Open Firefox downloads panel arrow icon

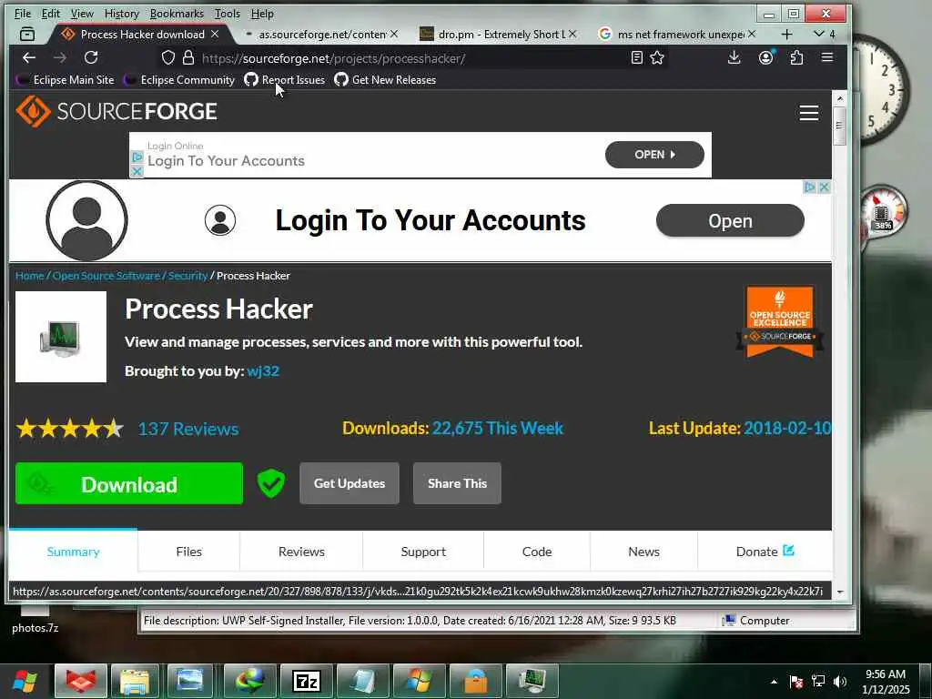click(x=734, y=57)
